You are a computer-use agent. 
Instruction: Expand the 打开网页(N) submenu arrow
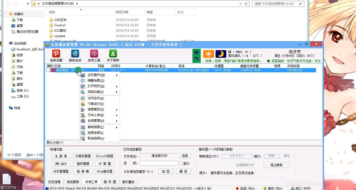(117, 86)
